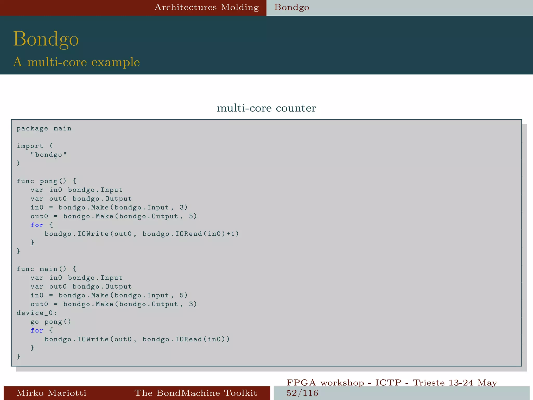Click the Architectures Molding section header
The image size is (533, 400).
click(206, 7)
